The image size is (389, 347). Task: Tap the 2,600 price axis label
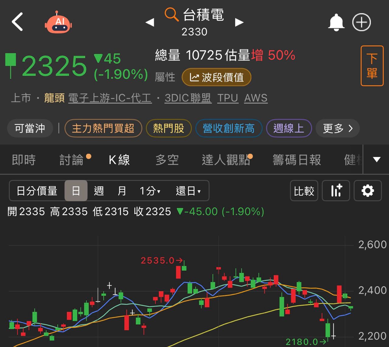[372, 244]
